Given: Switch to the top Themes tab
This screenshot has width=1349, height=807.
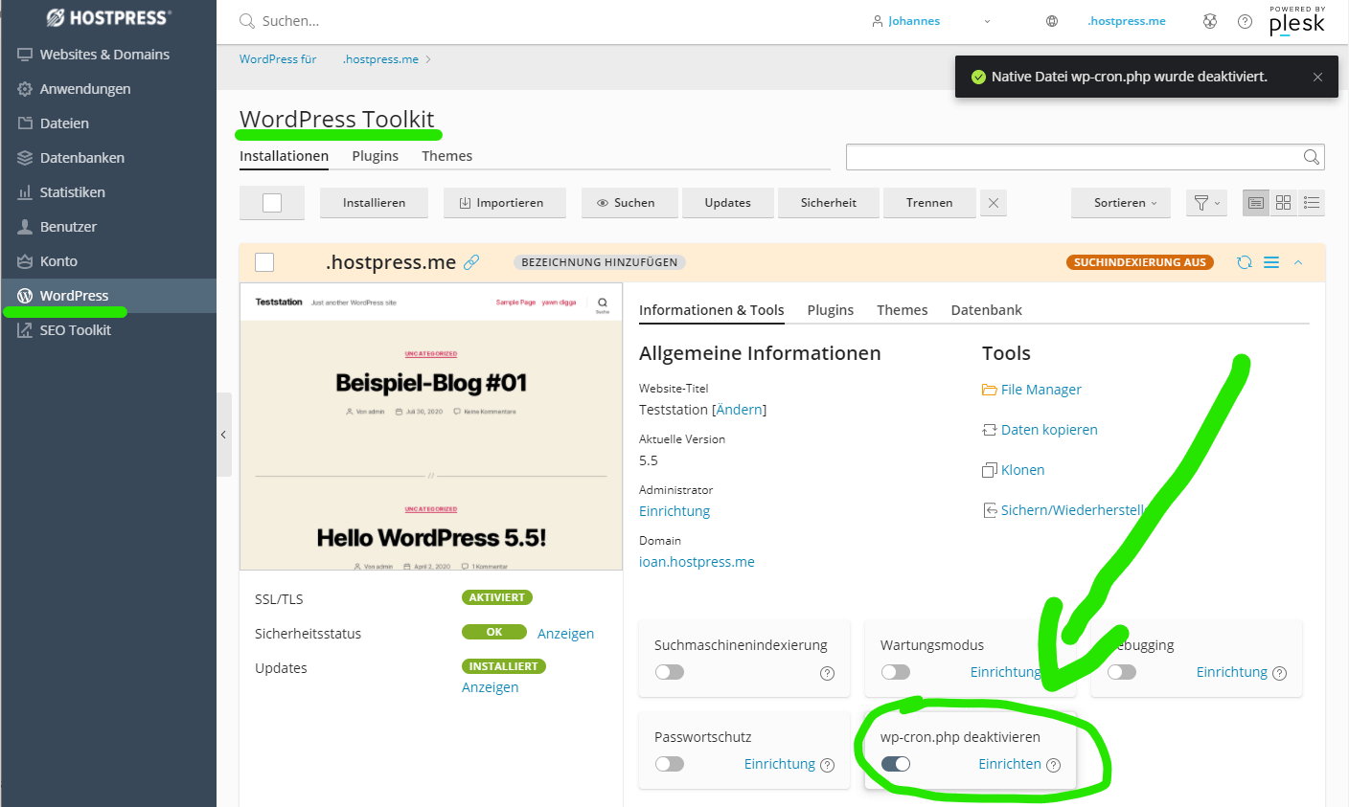Looking at the screenshot, I should tap(446, 156).
